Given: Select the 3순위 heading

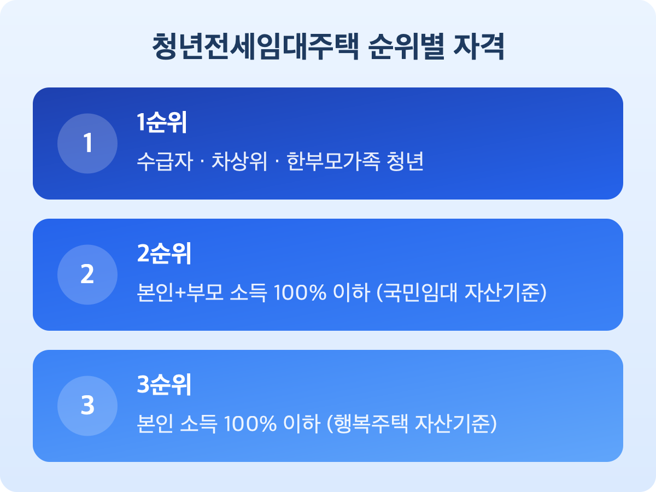Looking at the screenshot, I should [163, 386].
